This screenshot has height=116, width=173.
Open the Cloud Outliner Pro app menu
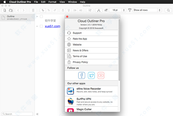pyautogui.click(x=20, y=2)
